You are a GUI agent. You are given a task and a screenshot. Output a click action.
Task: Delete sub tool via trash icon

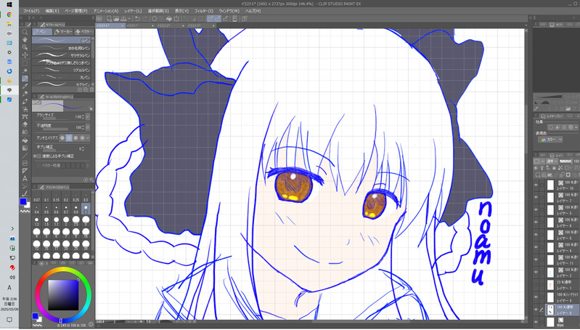pos(91,89)
